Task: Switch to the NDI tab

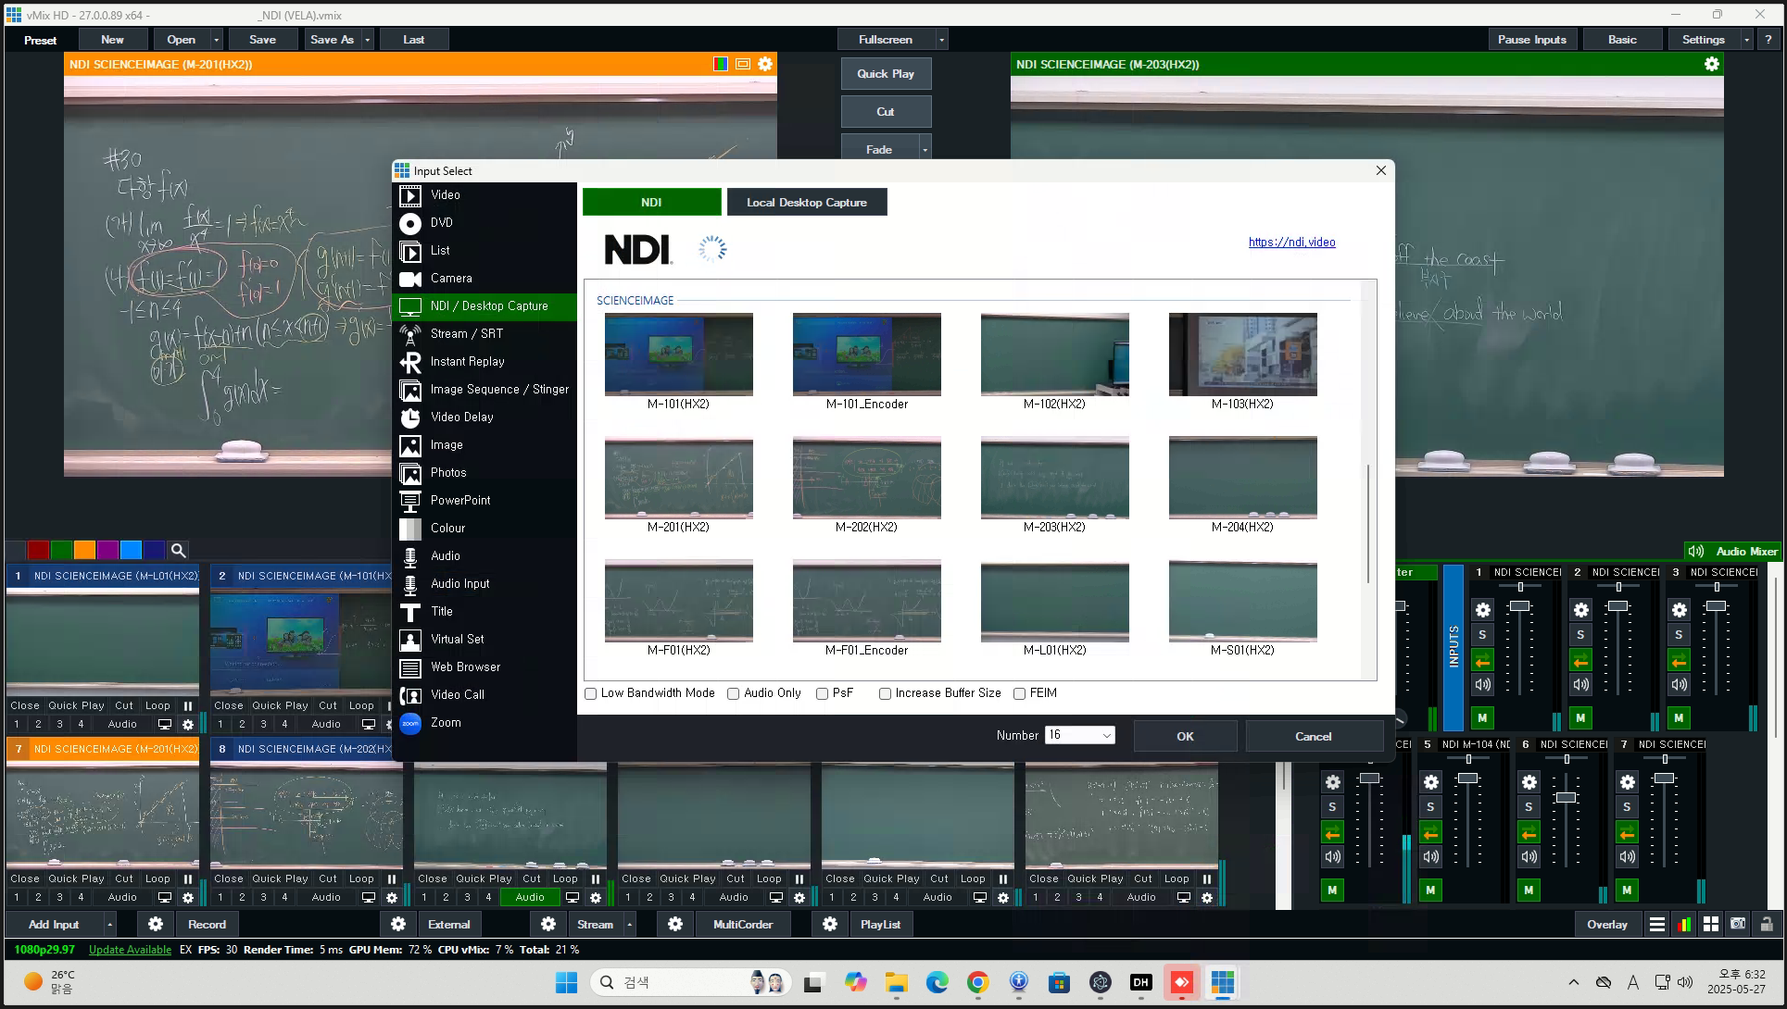Action: pyautogui.click(x=652, y=202)
